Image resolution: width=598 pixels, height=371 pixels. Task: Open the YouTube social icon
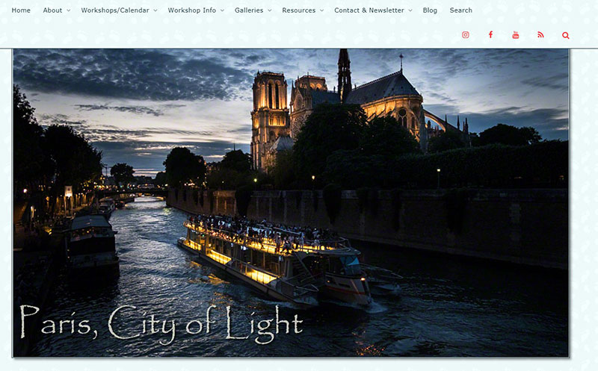(515, 35)
